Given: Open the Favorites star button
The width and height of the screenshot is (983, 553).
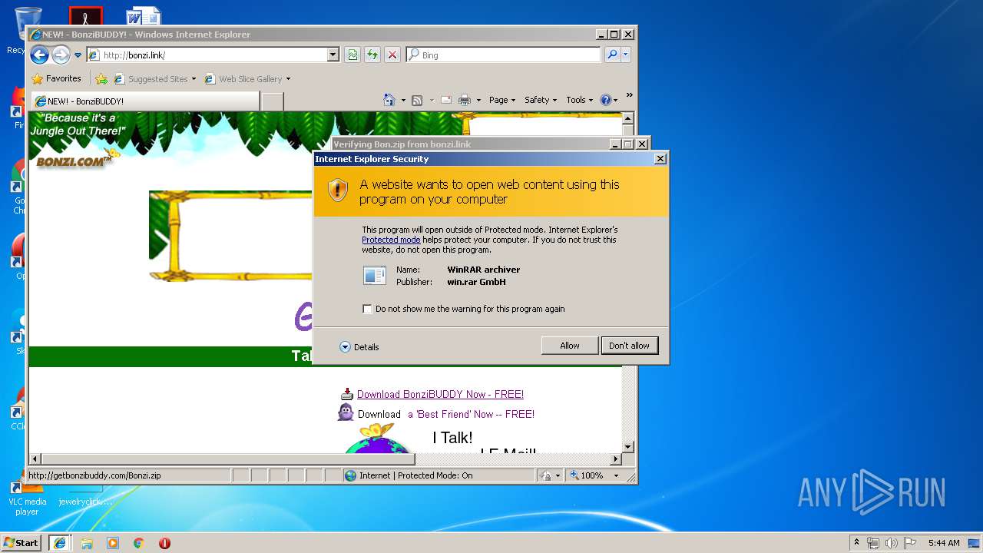Looking at the screenshot, I should click(x=56, y=78).
